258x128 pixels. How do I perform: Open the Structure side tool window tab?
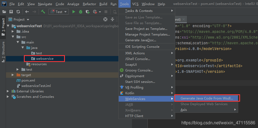click(x=3, y=52)
